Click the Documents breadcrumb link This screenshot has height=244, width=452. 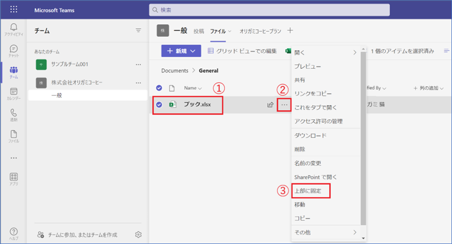pos(174,70)
